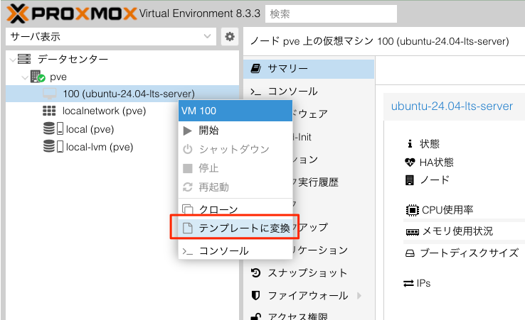This screenshot has height=320, width=525.
Task: Click the CPU chip icon beside CPU使用率
Action: tap(412, 210)
